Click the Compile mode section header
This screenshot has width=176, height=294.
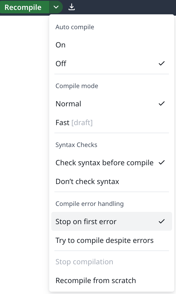pos(77,86)
